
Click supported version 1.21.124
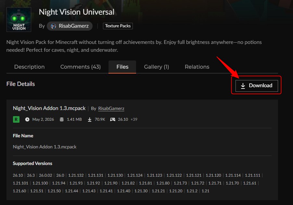click(135, 175)
